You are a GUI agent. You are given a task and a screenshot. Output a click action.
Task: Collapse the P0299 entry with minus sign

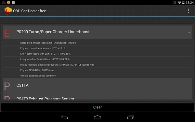coord(189,33)
